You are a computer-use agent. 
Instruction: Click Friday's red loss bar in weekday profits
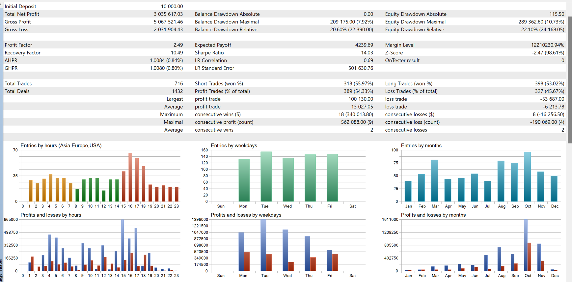coord(335,262)
